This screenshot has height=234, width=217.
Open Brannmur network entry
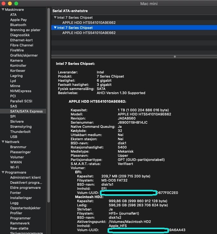coord(18,147)
